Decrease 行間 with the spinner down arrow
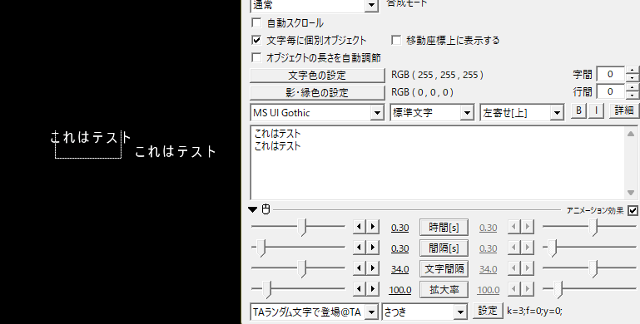 click(633, 96)
